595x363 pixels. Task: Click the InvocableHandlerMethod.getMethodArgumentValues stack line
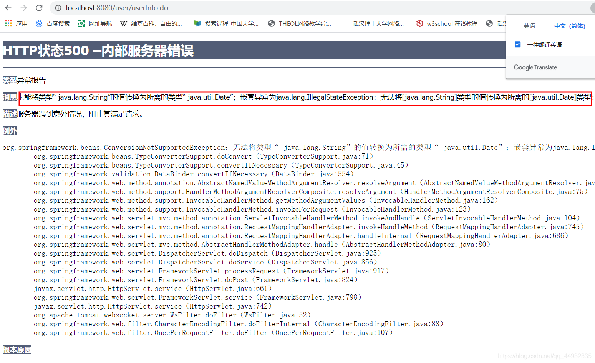(x=266, y=200)
